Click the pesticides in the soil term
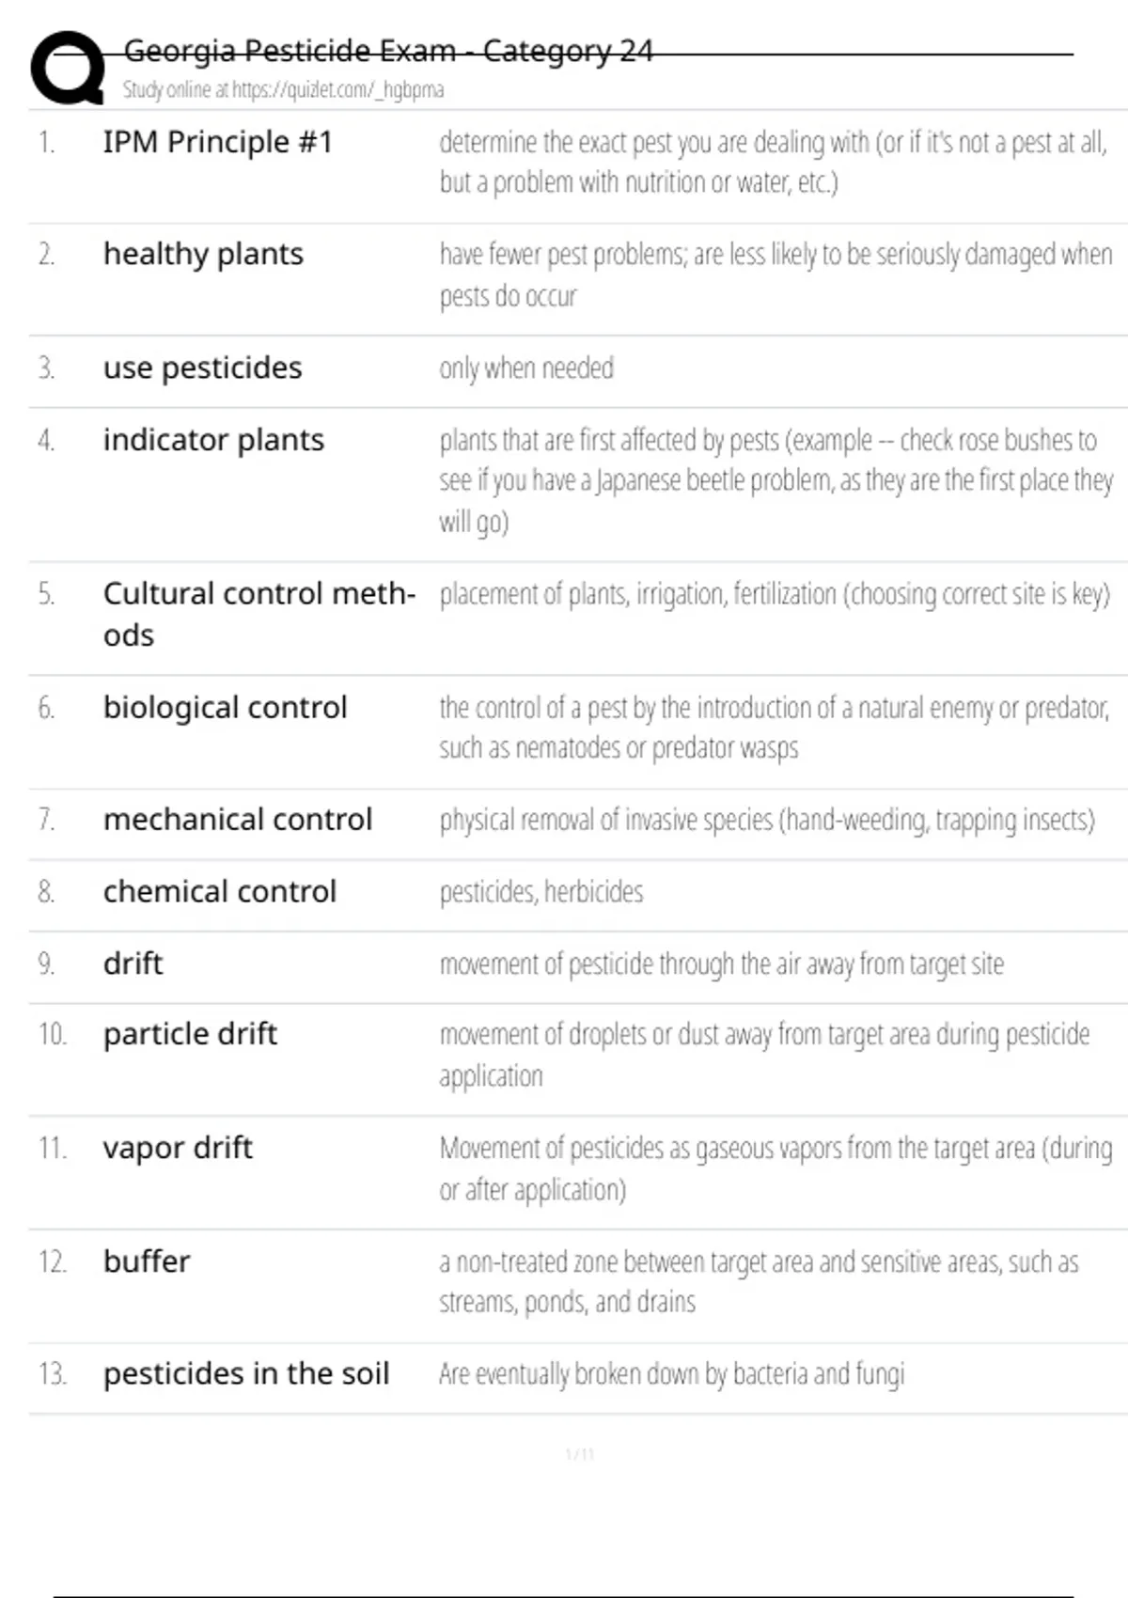The height and width of the screenshot is (1598, 1128). (245, 1373)
